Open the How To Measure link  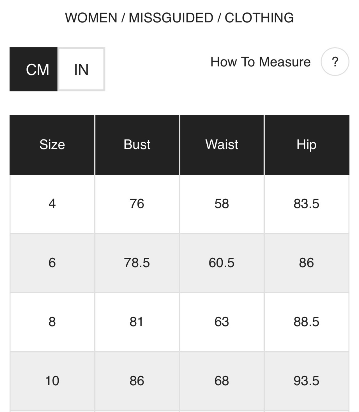[260, 62]
